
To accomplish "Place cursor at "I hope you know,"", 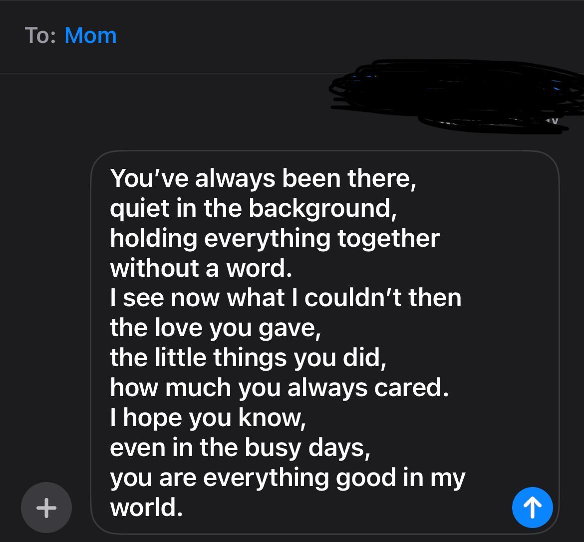I will [x=207, y=418].
